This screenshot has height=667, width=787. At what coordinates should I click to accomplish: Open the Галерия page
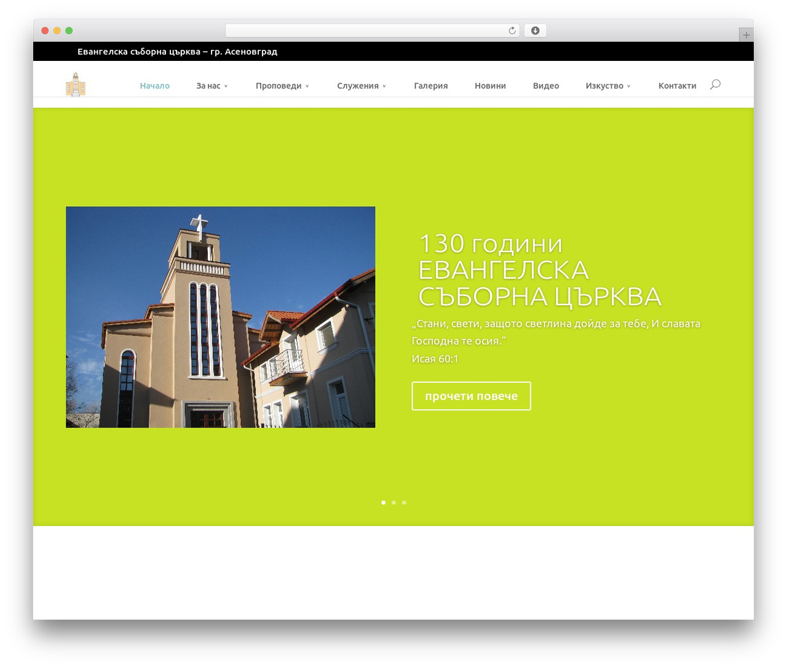coord(431,86)
